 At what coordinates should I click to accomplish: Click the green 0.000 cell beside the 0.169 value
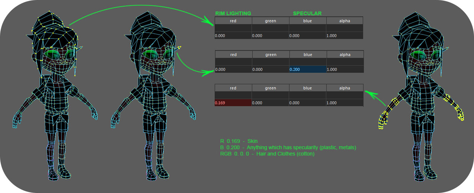[x=270, y=103]
